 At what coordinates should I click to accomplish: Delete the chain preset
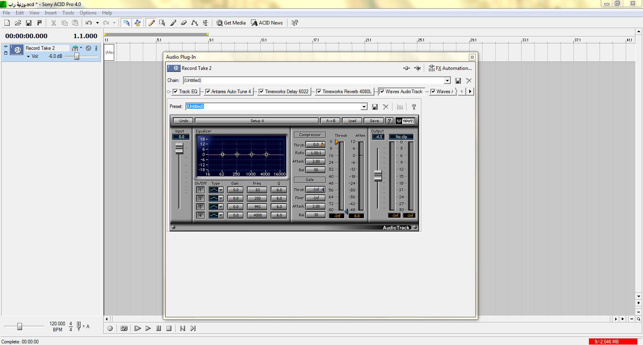pos(469,81)
